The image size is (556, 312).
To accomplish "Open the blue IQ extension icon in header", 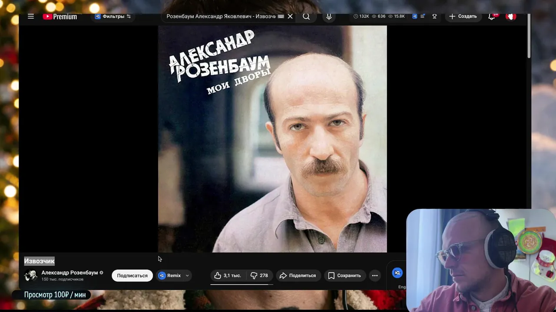I will [414, 16].
